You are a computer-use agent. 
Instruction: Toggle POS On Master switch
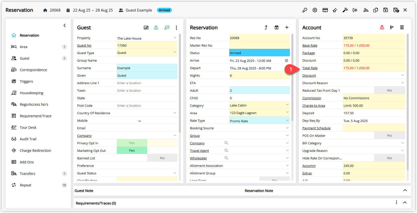coord(389,135)
